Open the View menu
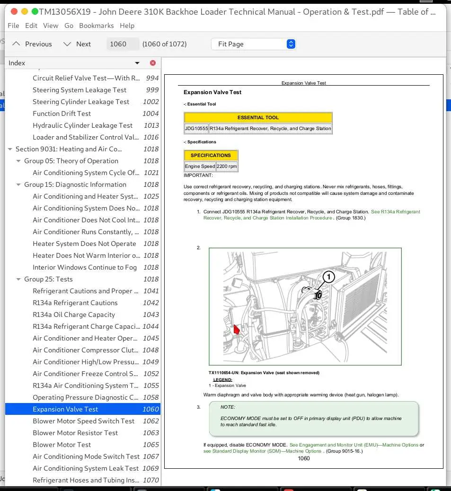This screenshot has height=491, width=451. (x=51, y=26)
